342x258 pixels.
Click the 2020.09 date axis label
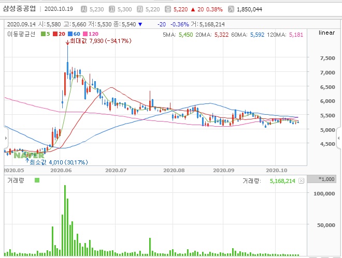point(223,170)
